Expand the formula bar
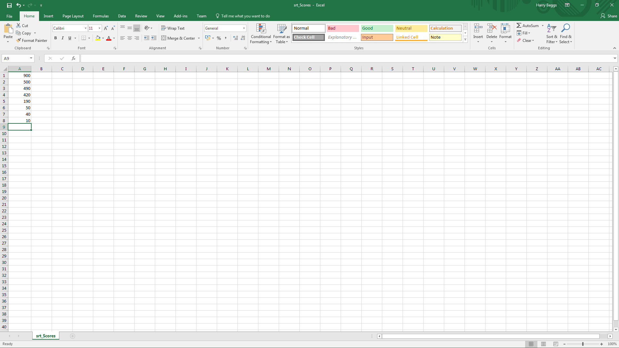 click(615, 58)
